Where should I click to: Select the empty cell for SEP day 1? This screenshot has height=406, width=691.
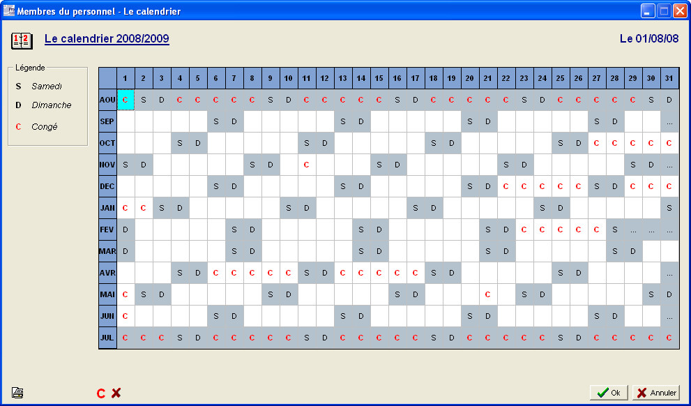[x=126, y=121]
